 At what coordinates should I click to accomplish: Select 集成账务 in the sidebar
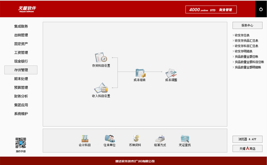tap(21, 26)
